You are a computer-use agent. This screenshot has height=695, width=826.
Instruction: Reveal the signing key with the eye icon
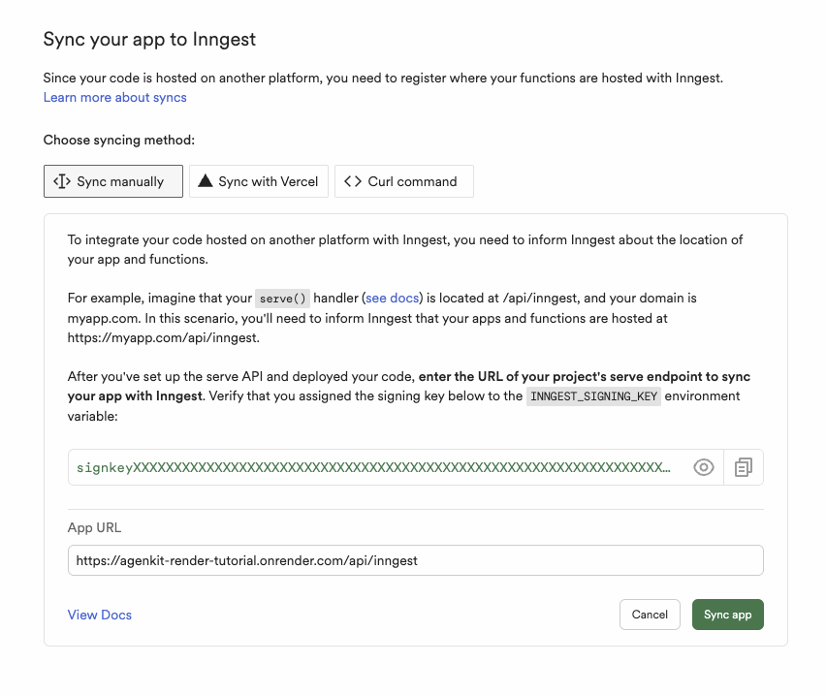(x=703, y=467)
